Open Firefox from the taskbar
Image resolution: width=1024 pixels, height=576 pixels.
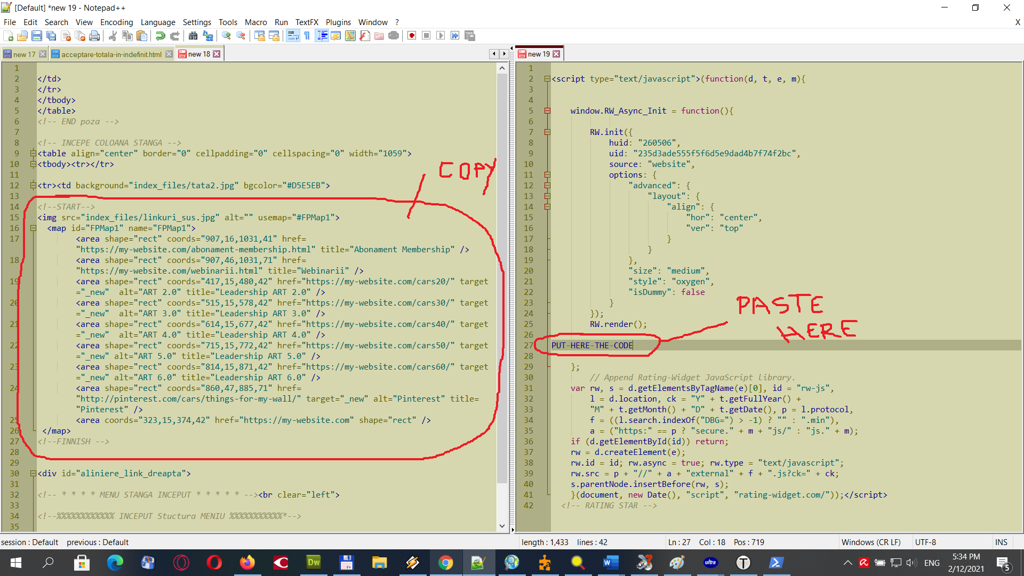tap(247, 563)
